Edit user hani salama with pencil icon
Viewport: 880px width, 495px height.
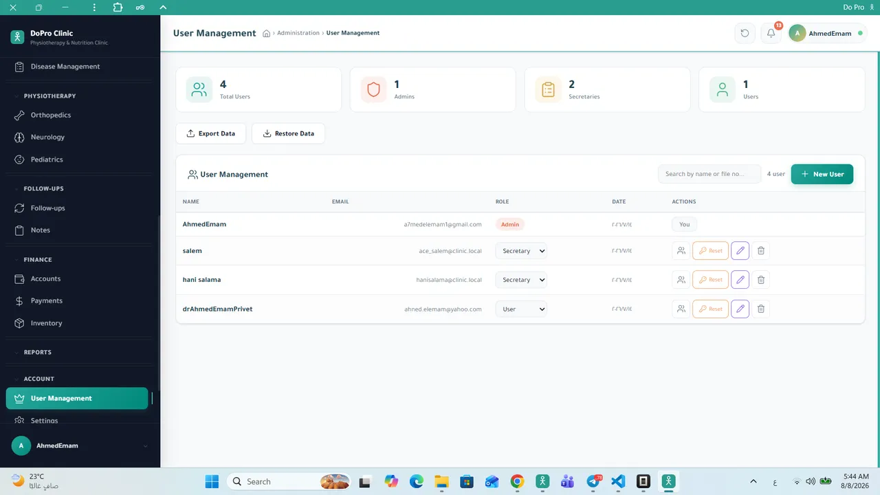(x=740, y=280)
